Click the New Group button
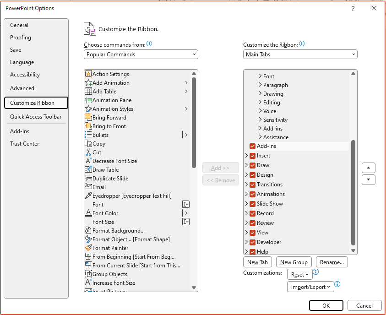Screen dimensions: 386x315 294,262
